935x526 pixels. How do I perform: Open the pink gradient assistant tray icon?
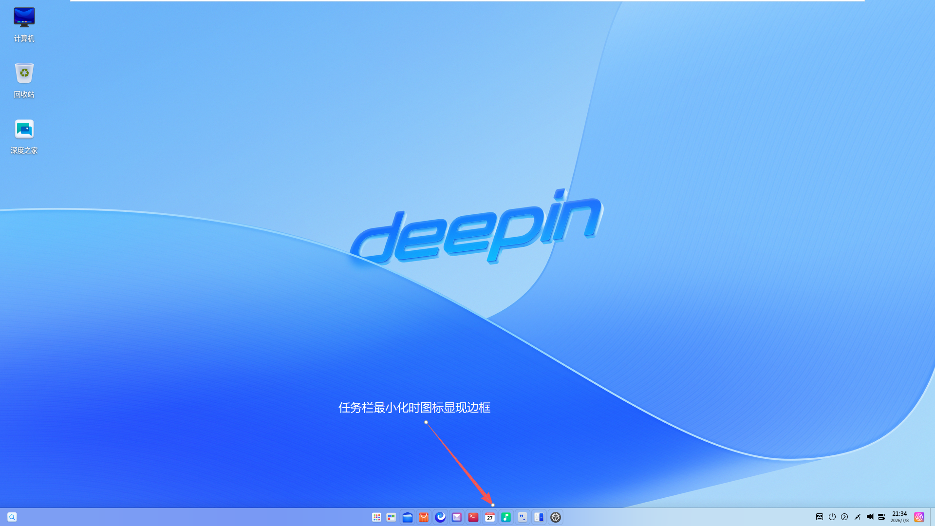pos(919,517)
